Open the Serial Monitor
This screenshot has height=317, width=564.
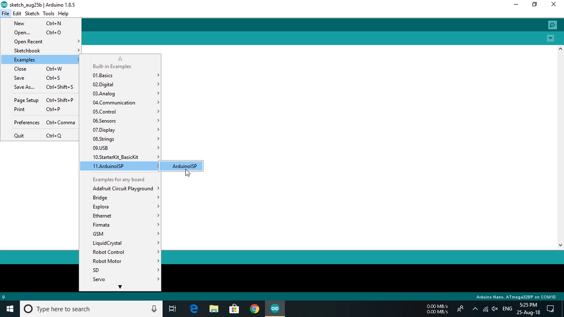click(552, 25)
